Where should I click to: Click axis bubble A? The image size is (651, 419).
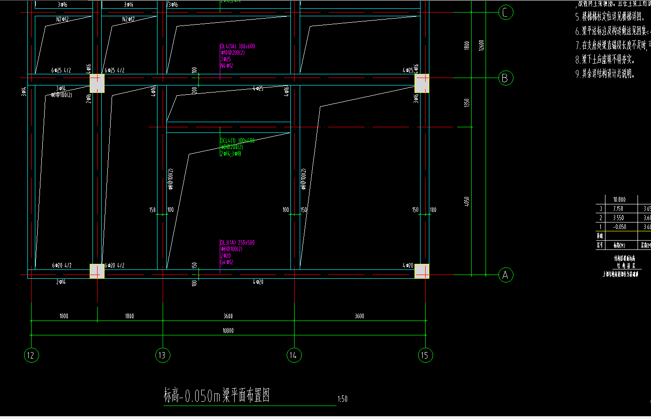click(506, 275)
